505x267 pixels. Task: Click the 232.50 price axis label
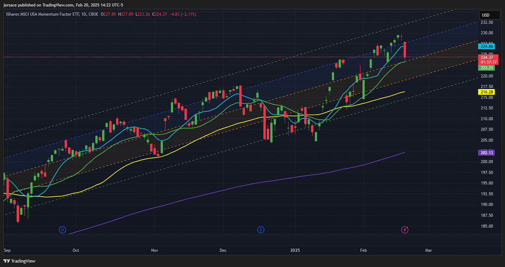(487, 23)
